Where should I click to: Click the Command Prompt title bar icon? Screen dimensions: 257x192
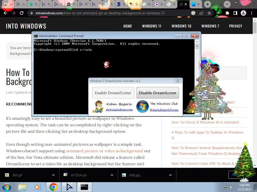[36, 36]
